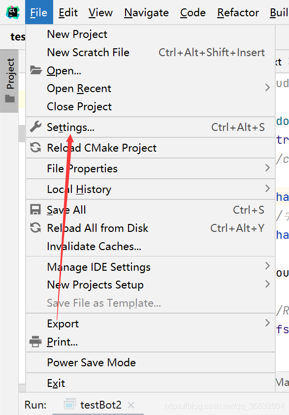Screen dimensions: 289x415
Task: Click the testBot2 run configuration icon
Action: (x=69, y=404)
